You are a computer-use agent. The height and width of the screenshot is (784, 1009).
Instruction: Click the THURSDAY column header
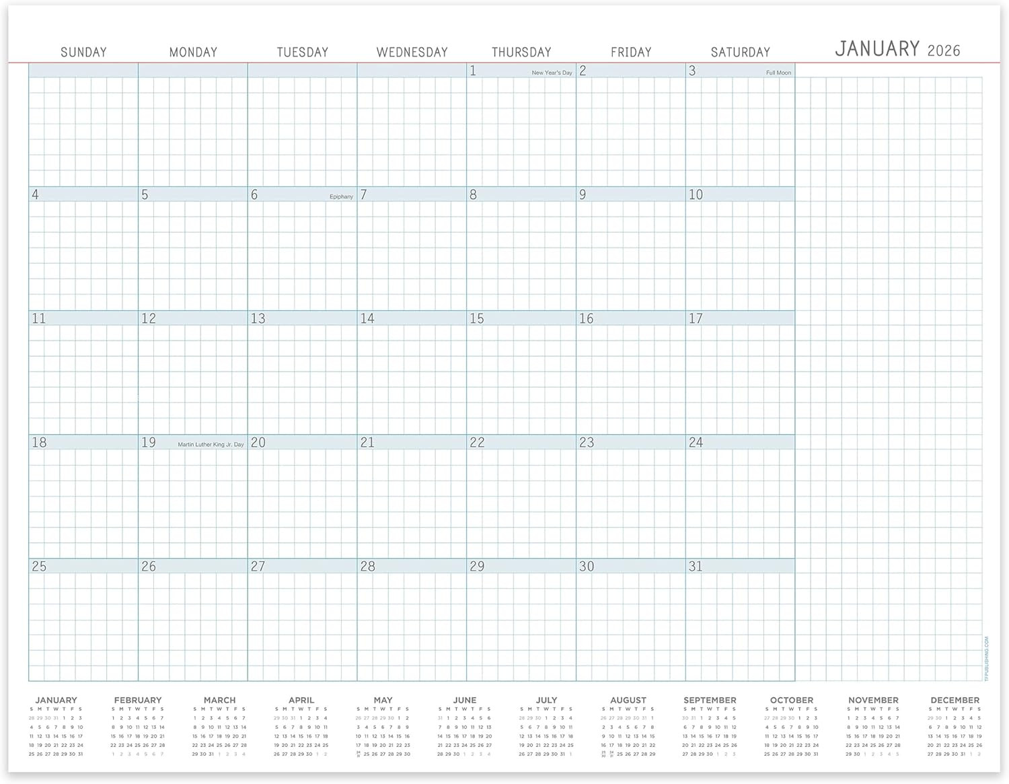pyautogui.click(x=521, y=52)
